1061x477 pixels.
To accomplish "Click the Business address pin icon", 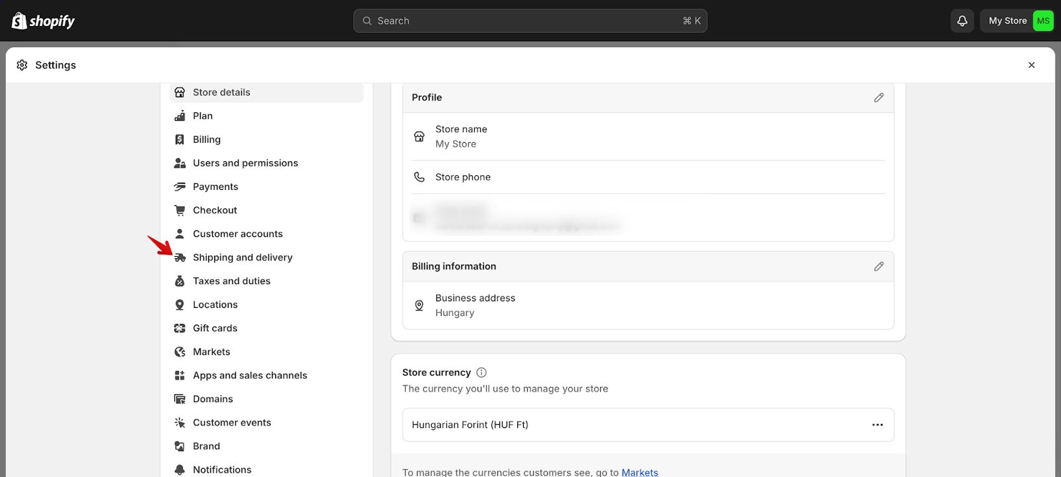I will 419,305.
